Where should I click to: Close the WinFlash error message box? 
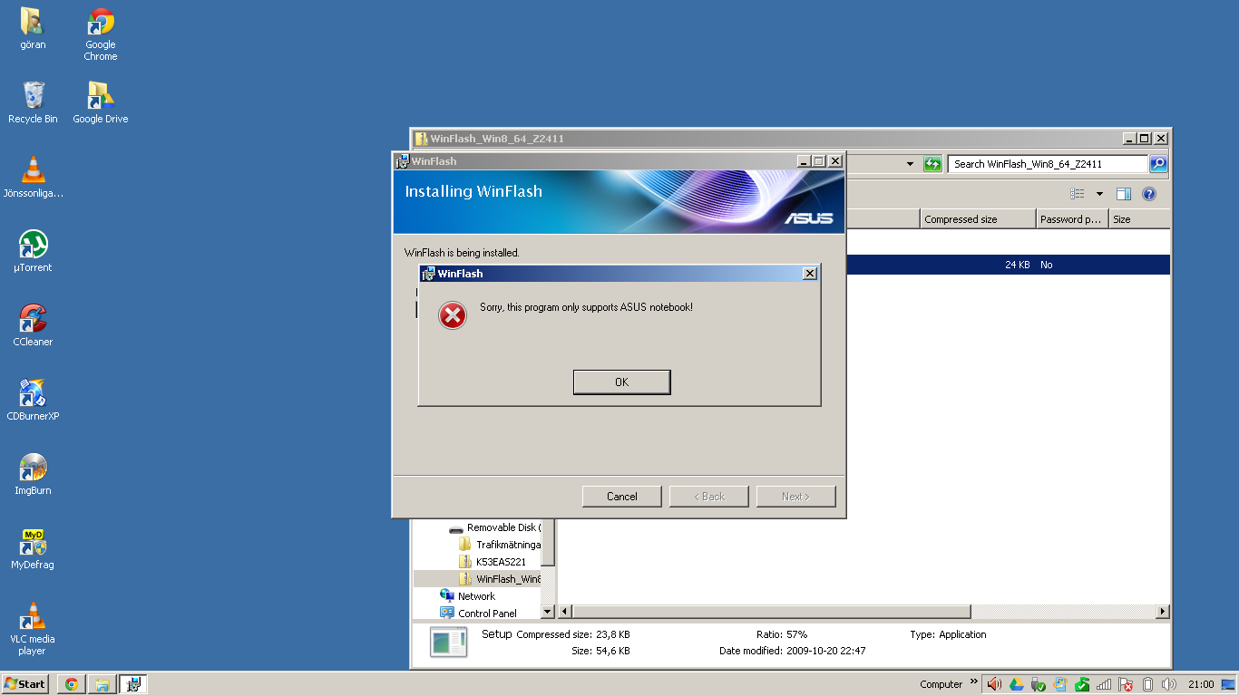tap(810, 274)
